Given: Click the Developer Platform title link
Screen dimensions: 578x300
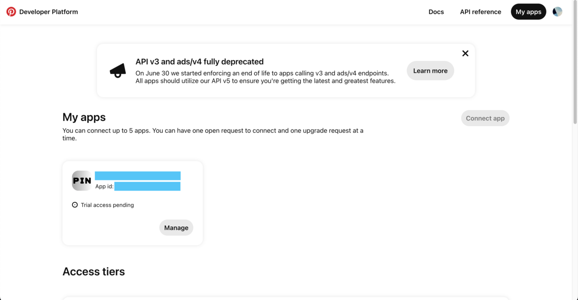Looking at the screenshot, I should (x=49, y=12).
